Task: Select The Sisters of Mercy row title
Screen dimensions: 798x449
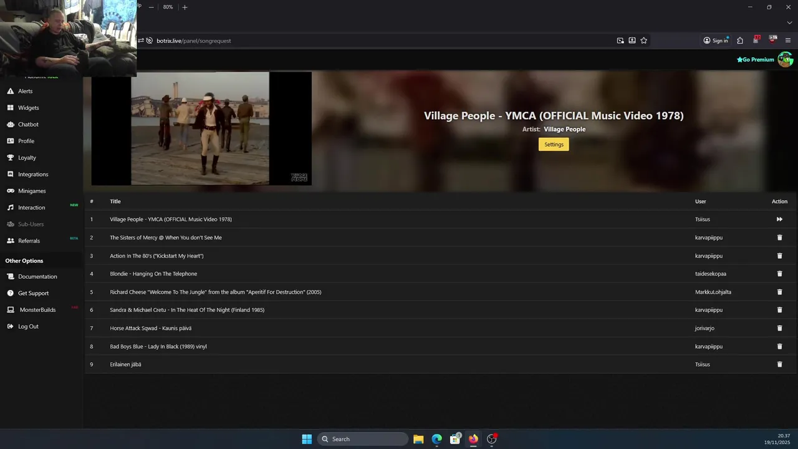Action: point(166,238)
